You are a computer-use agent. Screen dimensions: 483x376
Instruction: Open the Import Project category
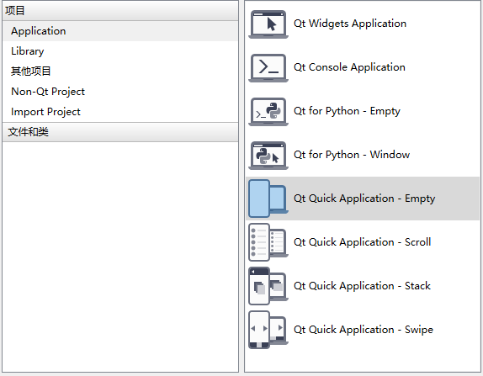[120, 112]
